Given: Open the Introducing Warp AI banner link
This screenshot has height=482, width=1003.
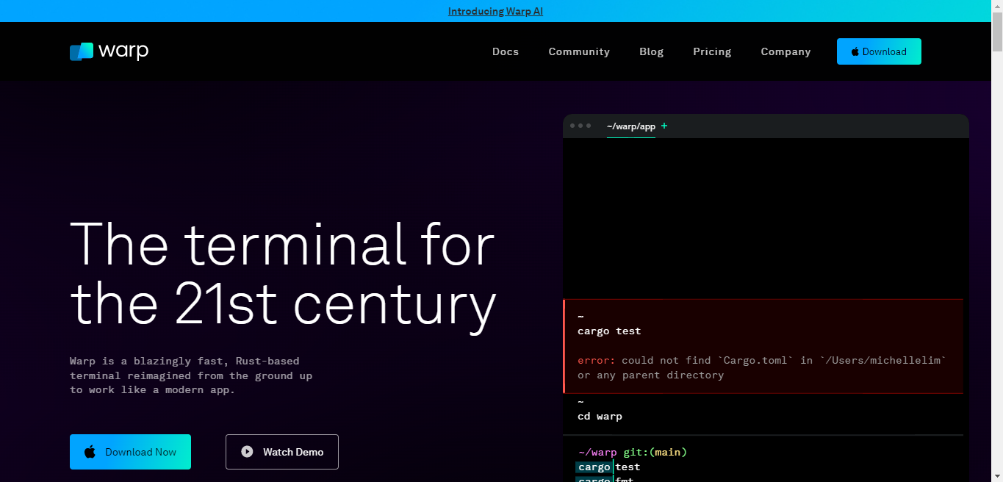Looking at the screenshot, I should [495, 11].
